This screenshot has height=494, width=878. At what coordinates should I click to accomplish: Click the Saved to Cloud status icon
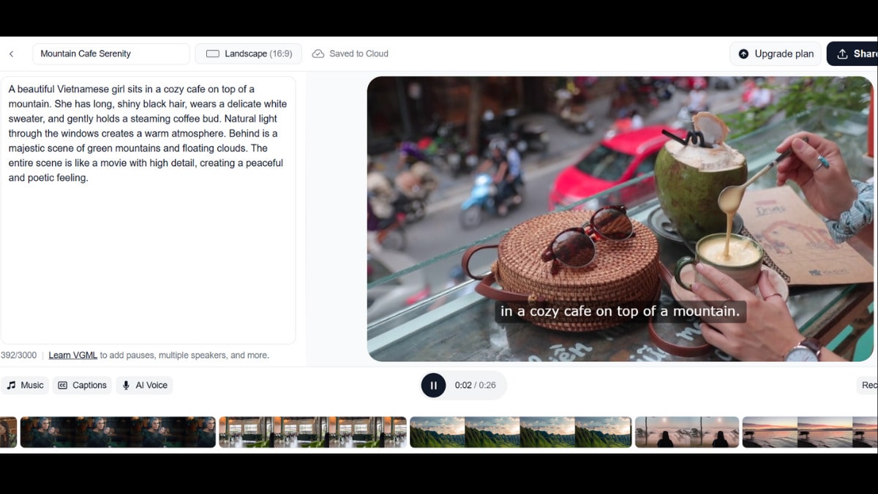coord(318,54)
